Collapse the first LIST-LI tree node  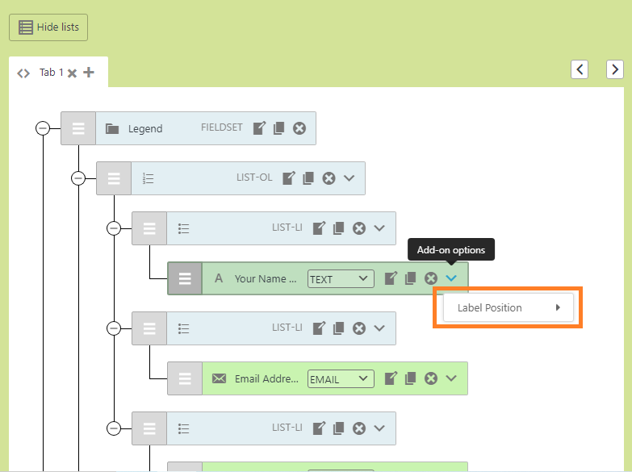[114, 228]
